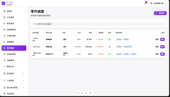
Task: Select the pencil draw tool in bottom toolbar
Action: (x=86, y=93)
